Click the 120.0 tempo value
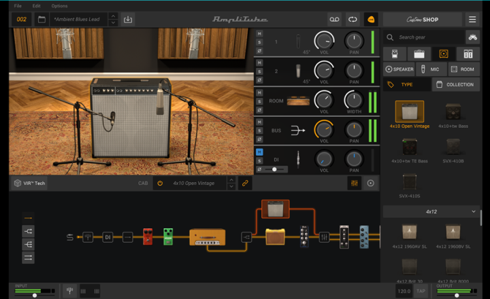490x299 pixels. click(404, 291)
